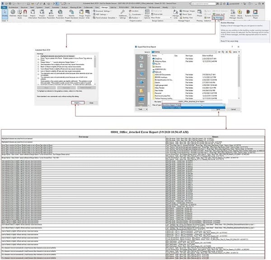Open Project Units
271x260 pixels.
pos(88,14)
